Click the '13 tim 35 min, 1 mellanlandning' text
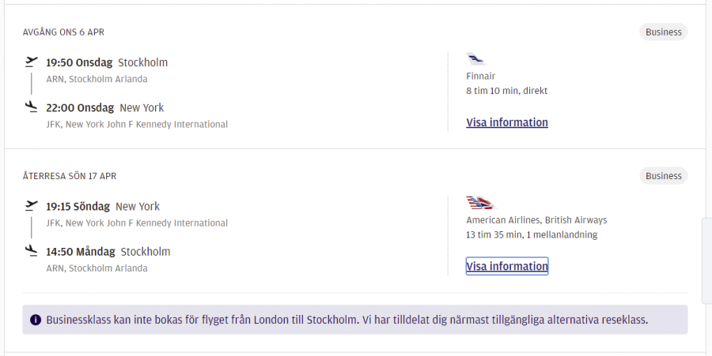Screen dimensions: 712x356 (x=532, y=234)
